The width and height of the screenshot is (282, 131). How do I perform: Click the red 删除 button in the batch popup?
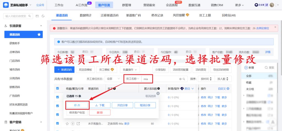pyautogui.click(x=100, y=113)
